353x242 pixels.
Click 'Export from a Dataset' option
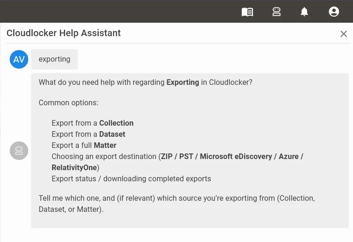[x=88, y=134]
